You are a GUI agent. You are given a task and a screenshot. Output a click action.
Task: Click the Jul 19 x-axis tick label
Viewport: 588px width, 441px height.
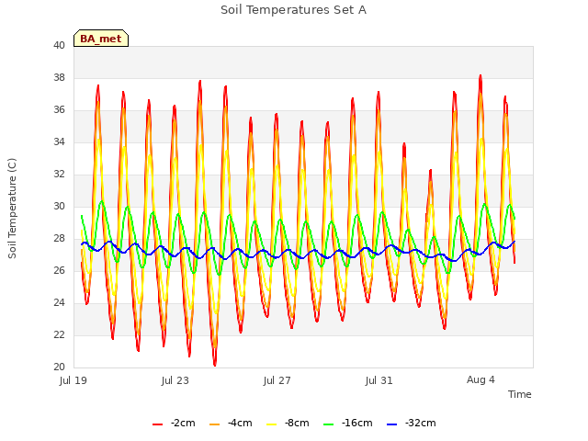click(x=73, y=380)
